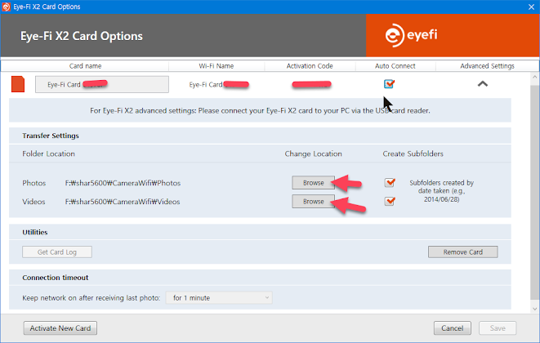Click the 'Change Location' label
Image resolution: width=540 pixels, height=343 pixels.
pyautogui.click(x=314, y=154)
